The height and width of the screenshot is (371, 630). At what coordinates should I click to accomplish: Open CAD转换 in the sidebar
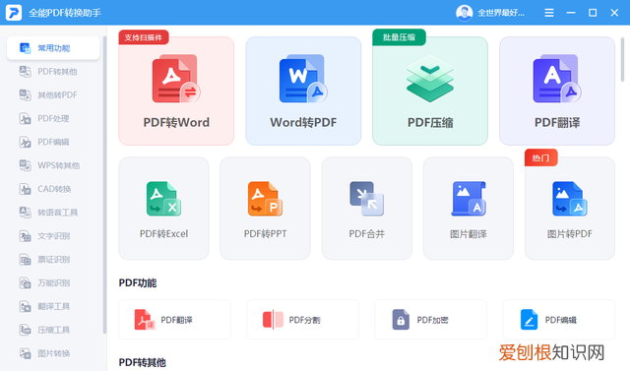coord(53,189)
